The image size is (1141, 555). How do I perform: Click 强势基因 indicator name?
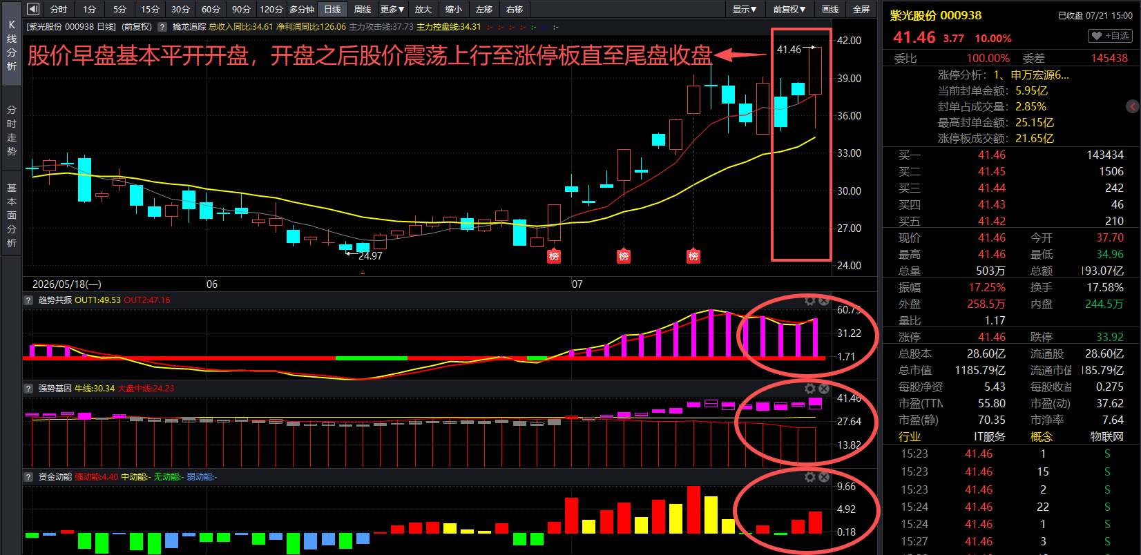coord(55,389)
